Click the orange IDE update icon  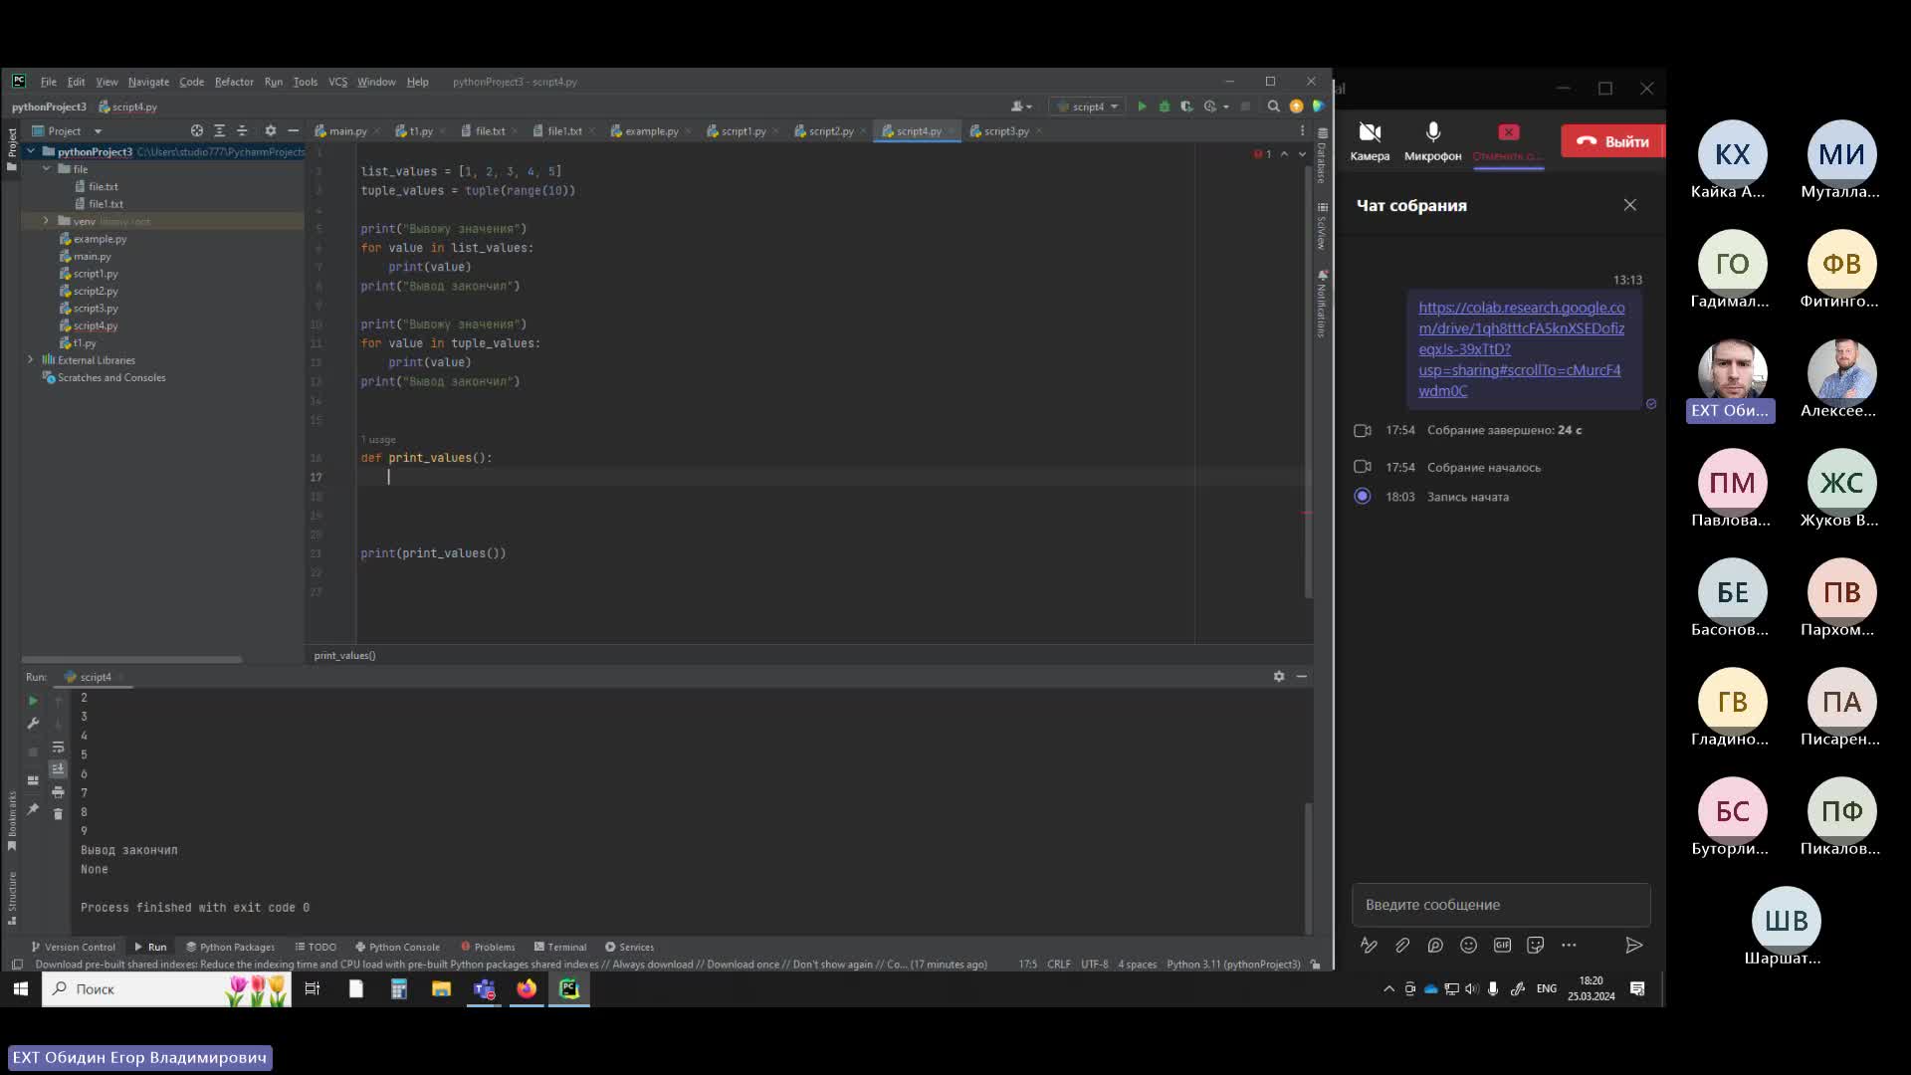tap(1296, 107)
